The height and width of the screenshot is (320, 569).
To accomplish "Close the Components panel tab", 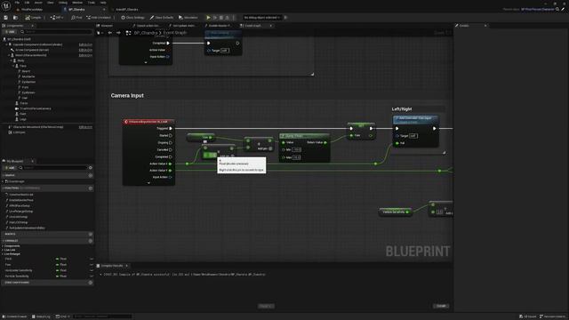I will pos(32,26).
